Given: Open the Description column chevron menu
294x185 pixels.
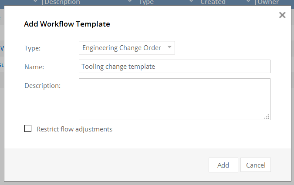Looking at the screenshot, I should [x=130, y=2].
